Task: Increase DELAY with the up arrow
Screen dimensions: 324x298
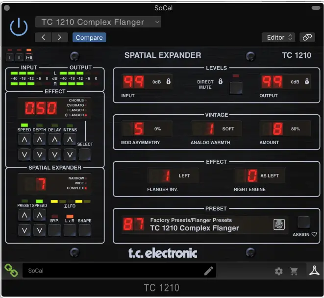Action: [54, 140]
